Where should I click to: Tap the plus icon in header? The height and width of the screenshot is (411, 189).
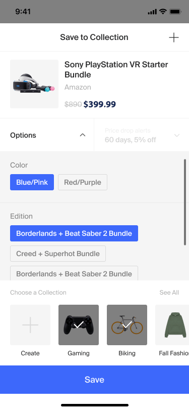[173, 37]
